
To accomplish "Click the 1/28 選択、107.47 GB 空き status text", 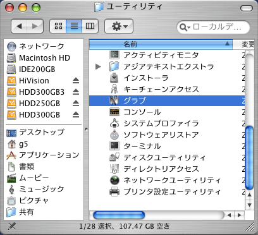I will tap(125, 226).
